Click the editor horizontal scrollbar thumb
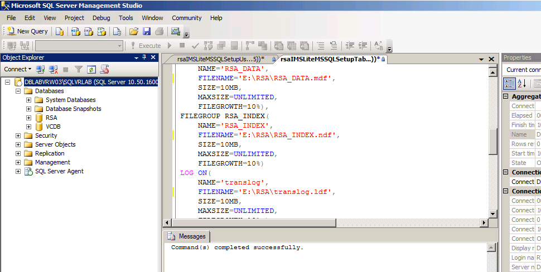Viewport: 541px width, 272px height. click(x=254, y=223)
